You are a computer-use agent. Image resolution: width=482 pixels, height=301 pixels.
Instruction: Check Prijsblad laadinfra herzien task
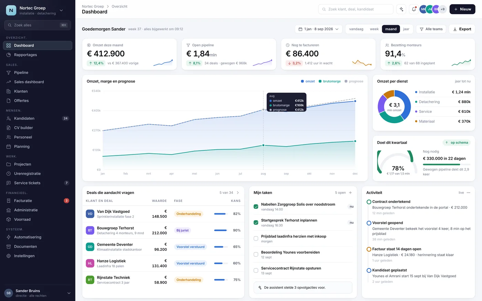[256, 238]
